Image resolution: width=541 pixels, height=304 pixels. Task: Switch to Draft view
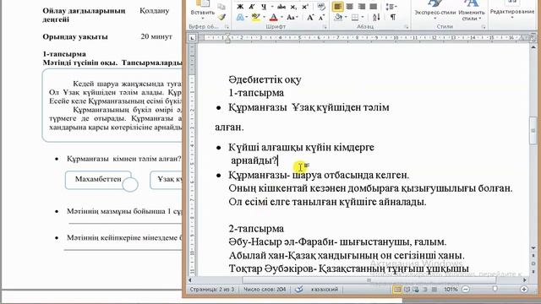434,289
